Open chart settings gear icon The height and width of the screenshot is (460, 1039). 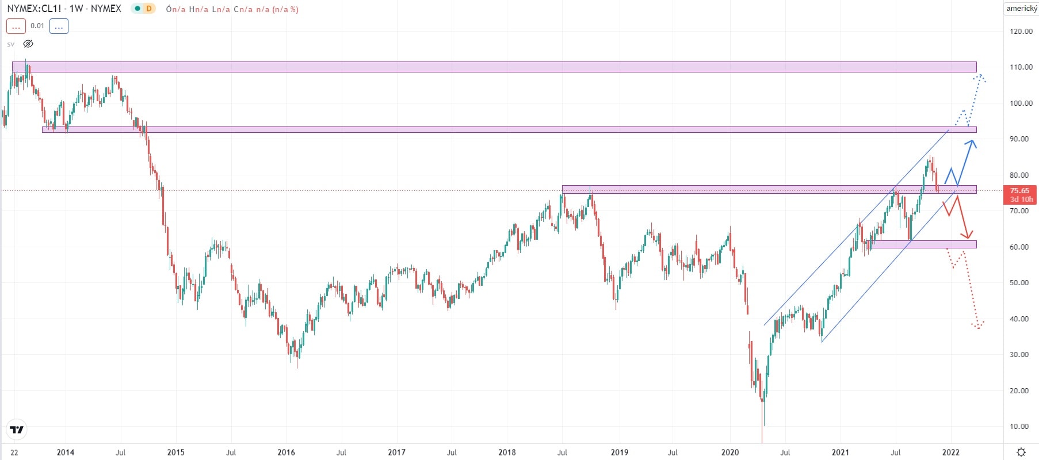pos(1021,452)
